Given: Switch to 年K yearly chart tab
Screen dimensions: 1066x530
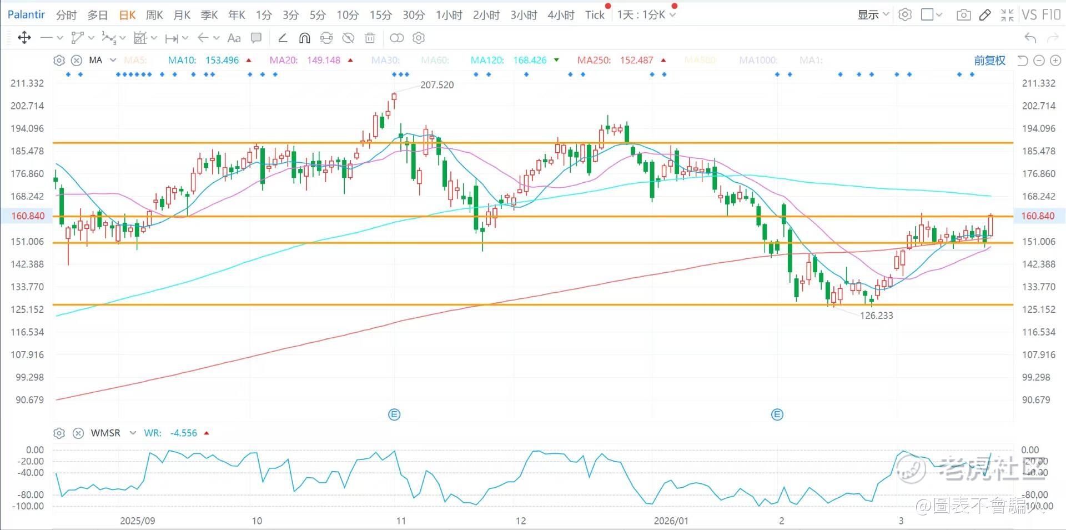Looking at the screenshot, I should tap(237, 15).
